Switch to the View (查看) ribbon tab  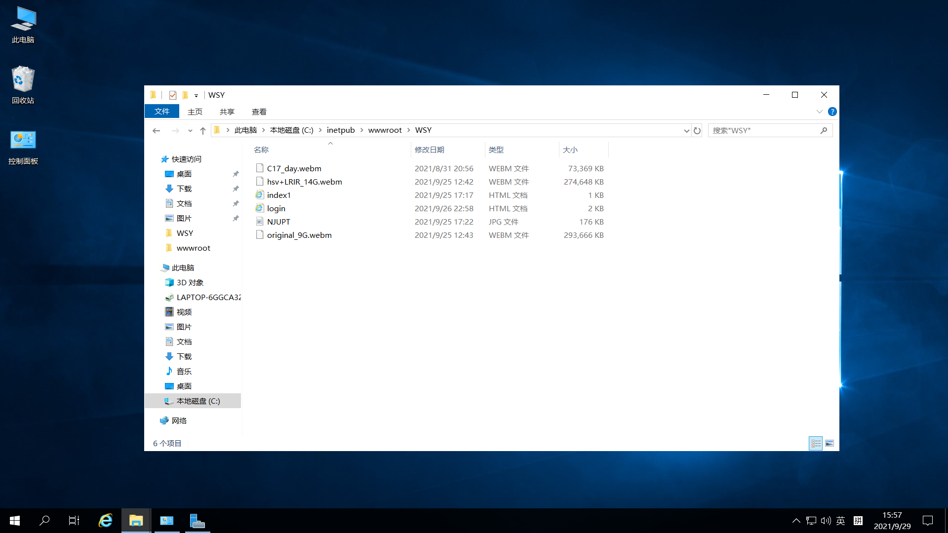[259, 112]
